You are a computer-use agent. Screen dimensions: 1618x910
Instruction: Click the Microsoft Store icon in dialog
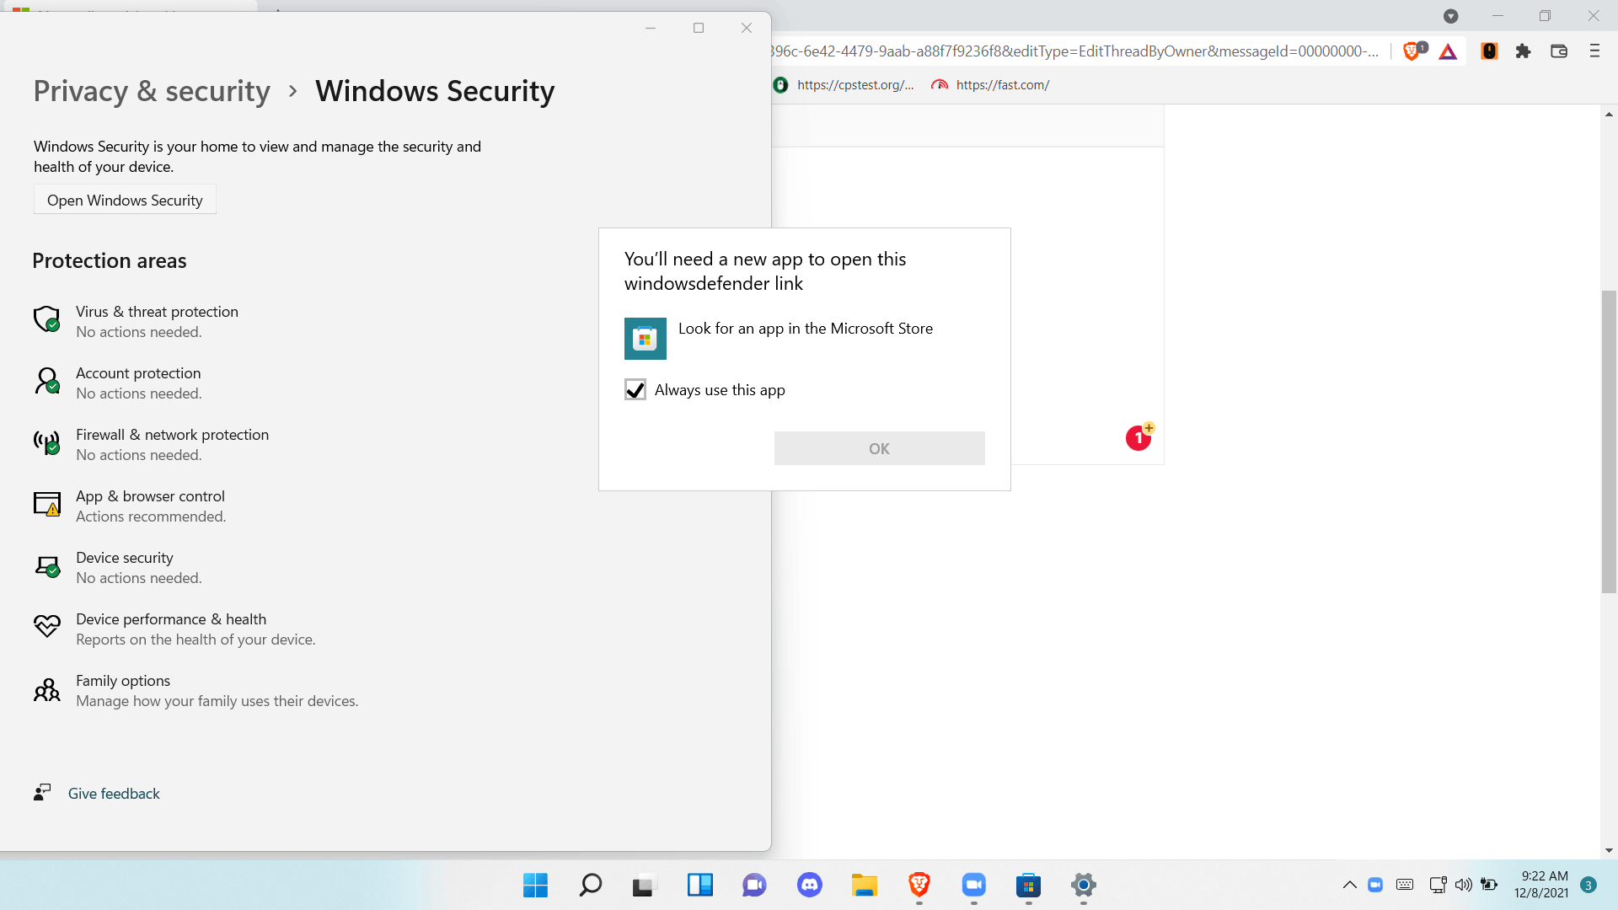[645, 338]
